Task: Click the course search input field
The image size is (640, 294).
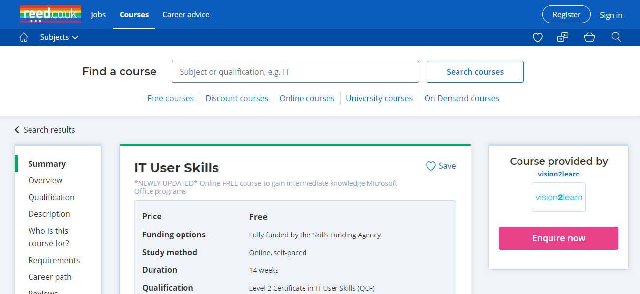Action: pos(295,72)
